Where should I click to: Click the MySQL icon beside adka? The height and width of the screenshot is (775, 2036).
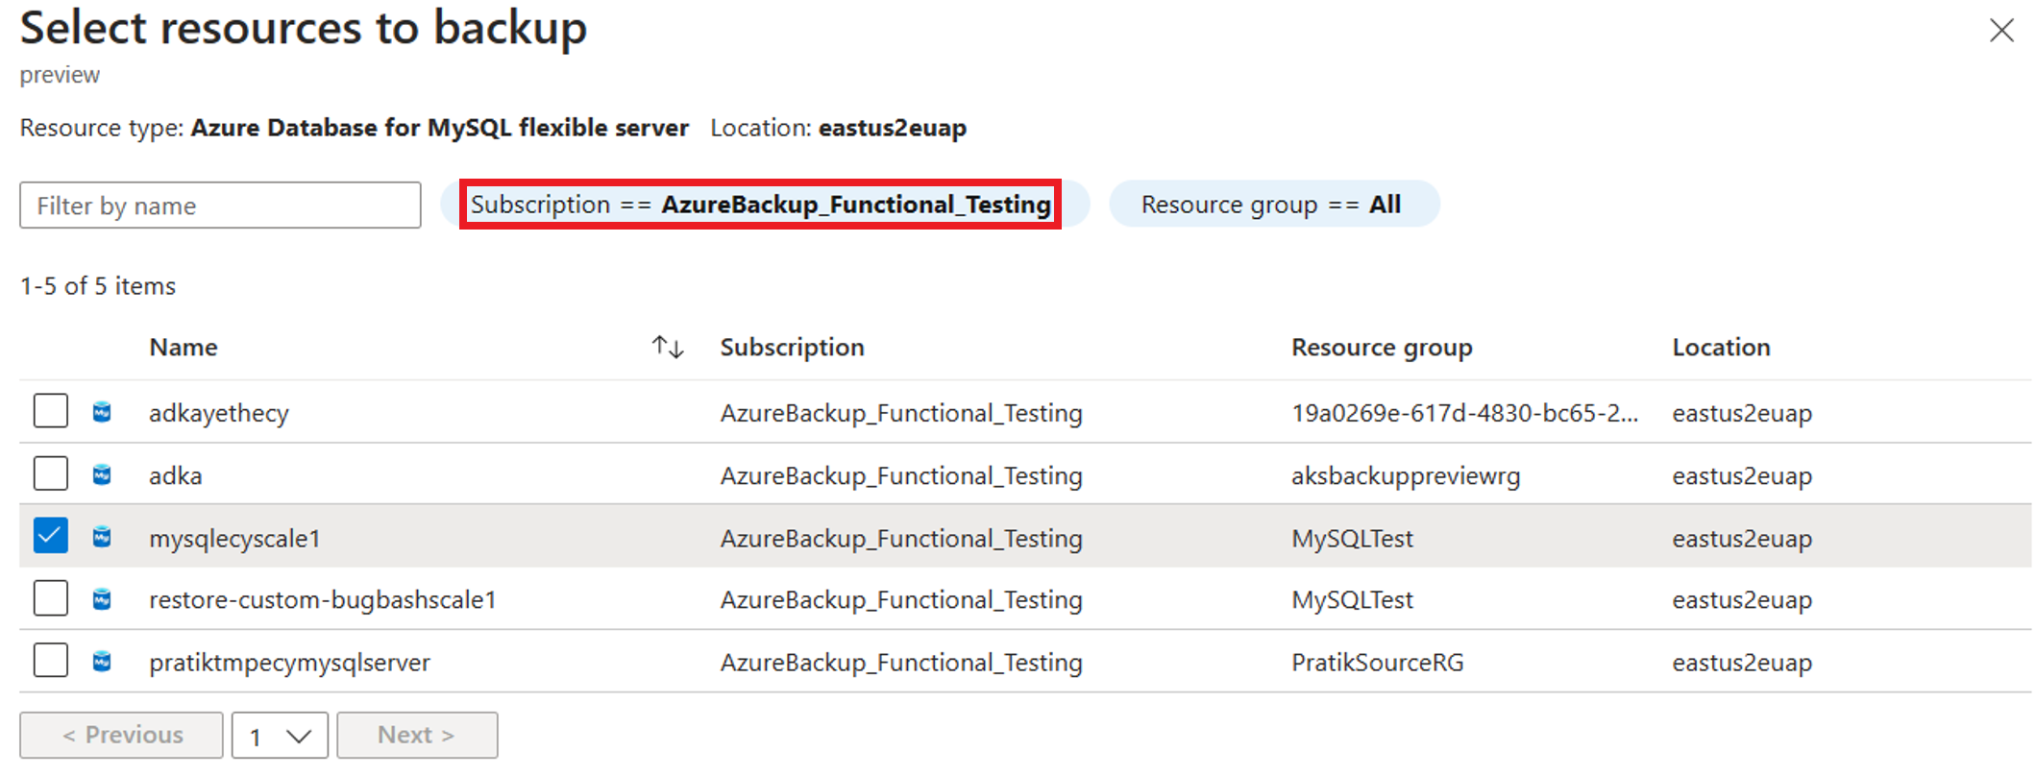[102, 474]
